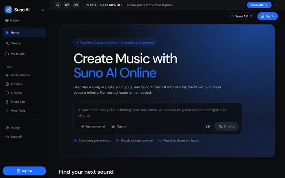Toggle the Instrumental option
This screenshot has width=285, height=178.
93,126
